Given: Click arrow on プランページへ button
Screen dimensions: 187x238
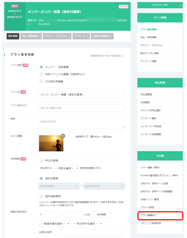Looking at the screenshot, I should point(180,5).
